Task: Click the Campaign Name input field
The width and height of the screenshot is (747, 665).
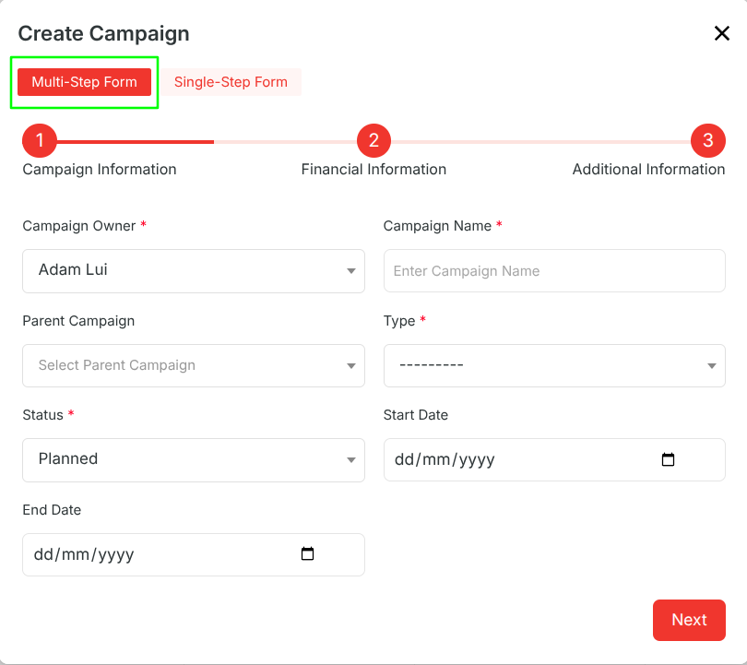Action: (x=554, y=270)
